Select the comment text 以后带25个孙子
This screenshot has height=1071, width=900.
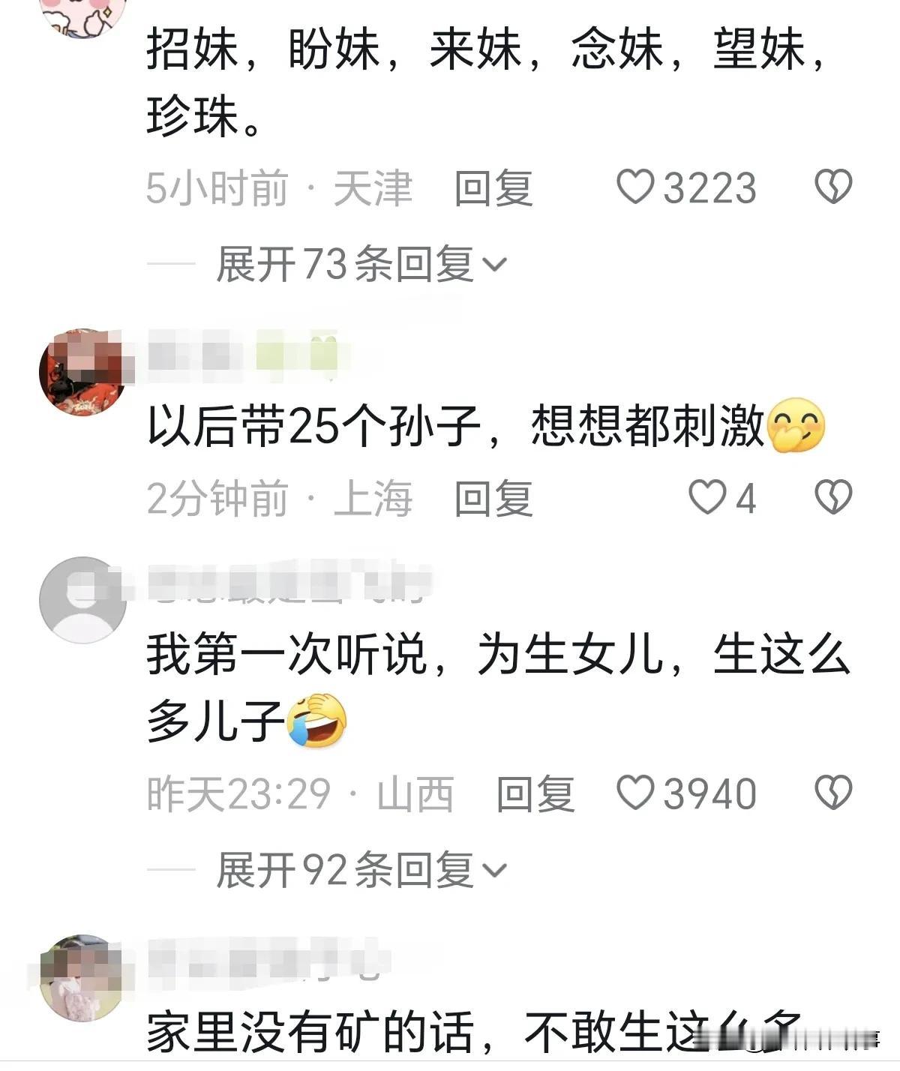[x=313, y=425]
